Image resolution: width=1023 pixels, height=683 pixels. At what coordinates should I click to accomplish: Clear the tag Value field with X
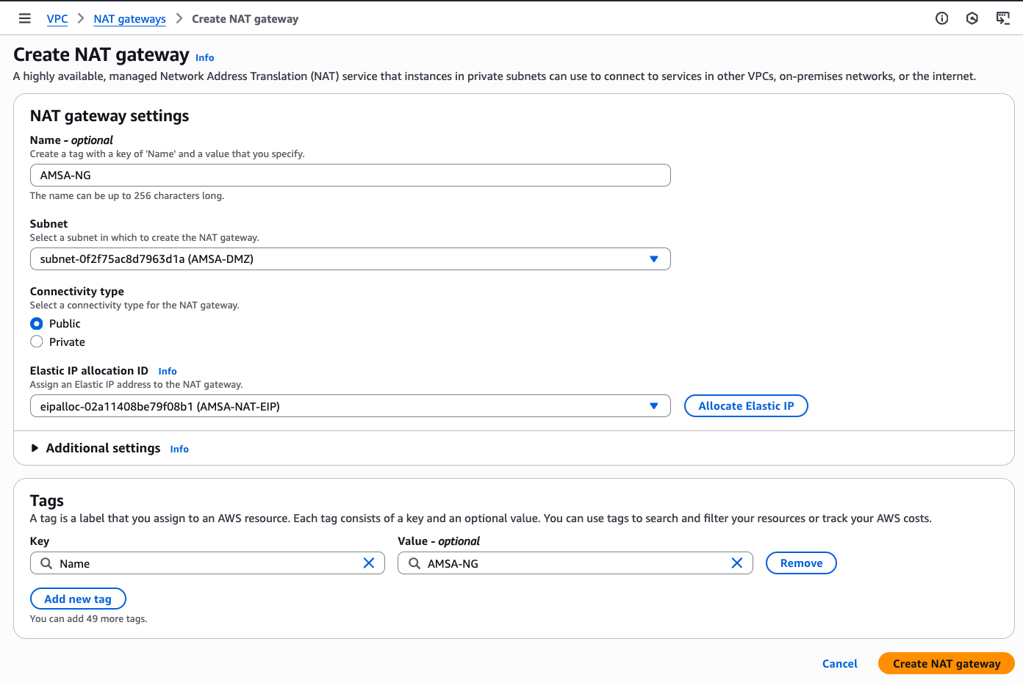click(x=736, y=563)
